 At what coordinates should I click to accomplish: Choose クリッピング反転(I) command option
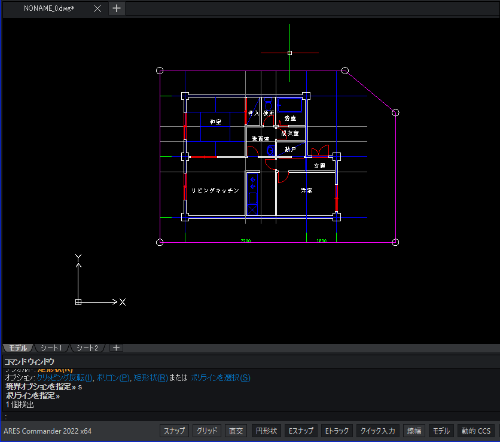point(65,377)
